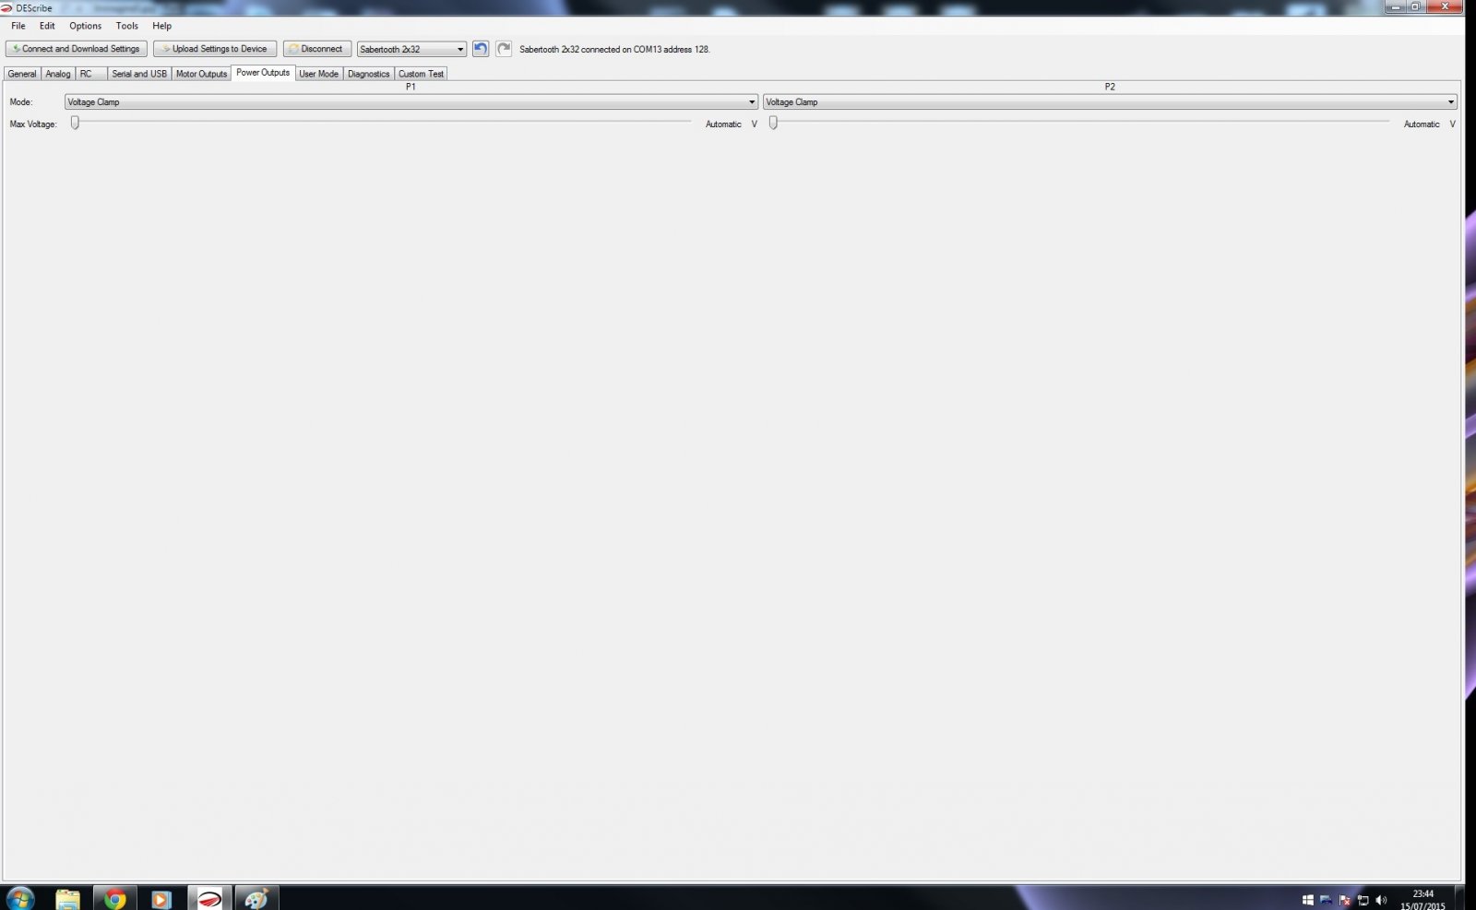Image resolution: width=1476 pixels, height=910 pixels.
Task: Click the network tray icon
Action: (1363, 900)
